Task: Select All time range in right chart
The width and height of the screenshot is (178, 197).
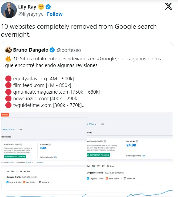Action: [110, 166]
